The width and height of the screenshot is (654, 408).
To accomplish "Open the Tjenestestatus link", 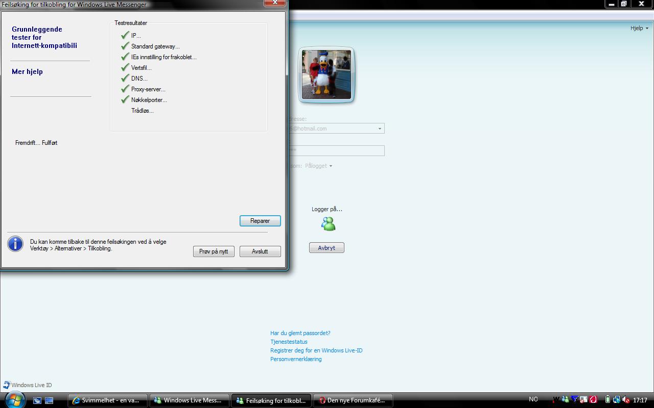I will (289, 342).
